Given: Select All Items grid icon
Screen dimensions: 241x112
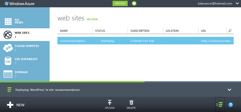Looking at the screenshot, I should pyautogui.click(x=8, y=21).
